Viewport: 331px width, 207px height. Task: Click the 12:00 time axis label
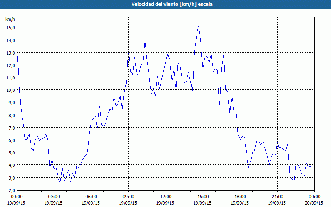point(166,197)
